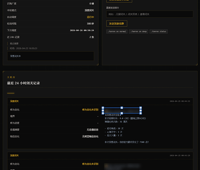The width and height of the screenshot is (200, 170).
Task: Select the 近 24h 记录 row label
Action: (13, 37)
